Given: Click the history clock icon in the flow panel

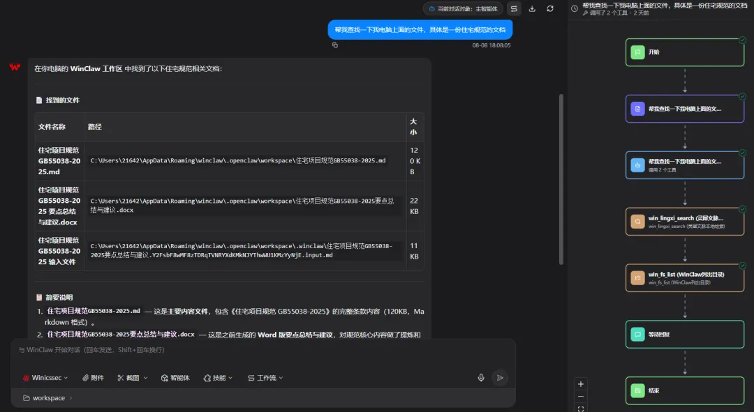Looking at the screenshot, I should tap(574, 8).
